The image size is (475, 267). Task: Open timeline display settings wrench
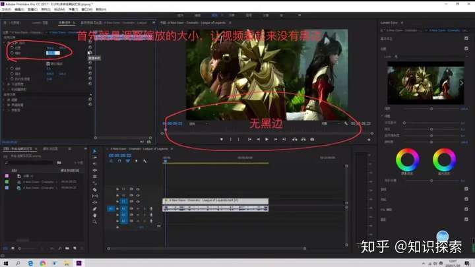click(144, 161)
